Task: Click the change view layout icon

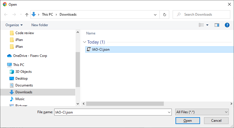Action: [201, 25]
